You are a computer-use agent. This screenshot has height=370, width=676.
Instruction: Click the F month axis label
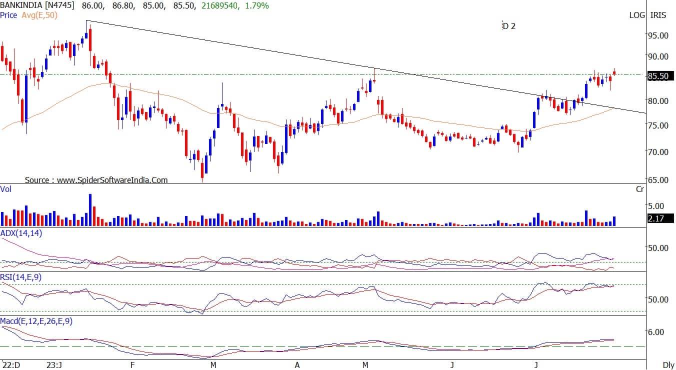pyautogui.click(x=132, y=365)
